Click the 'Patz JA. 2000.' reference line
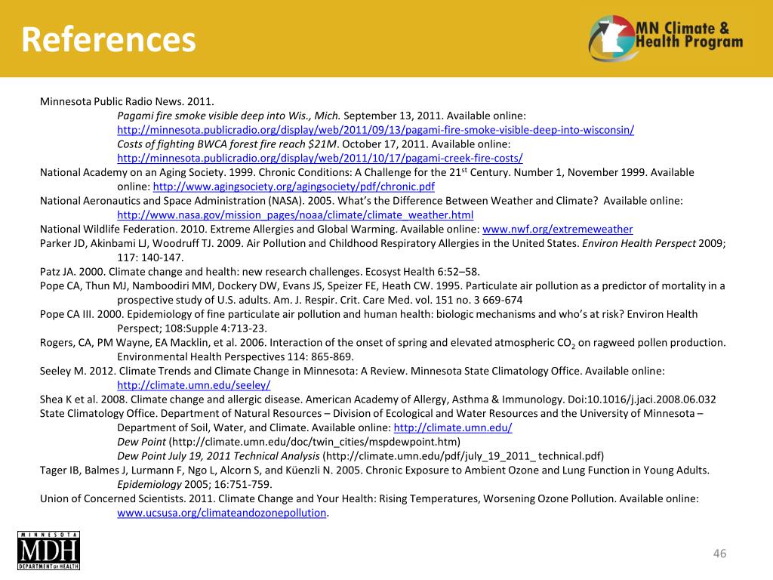773x580 pixels. click(x=260, y=272)
